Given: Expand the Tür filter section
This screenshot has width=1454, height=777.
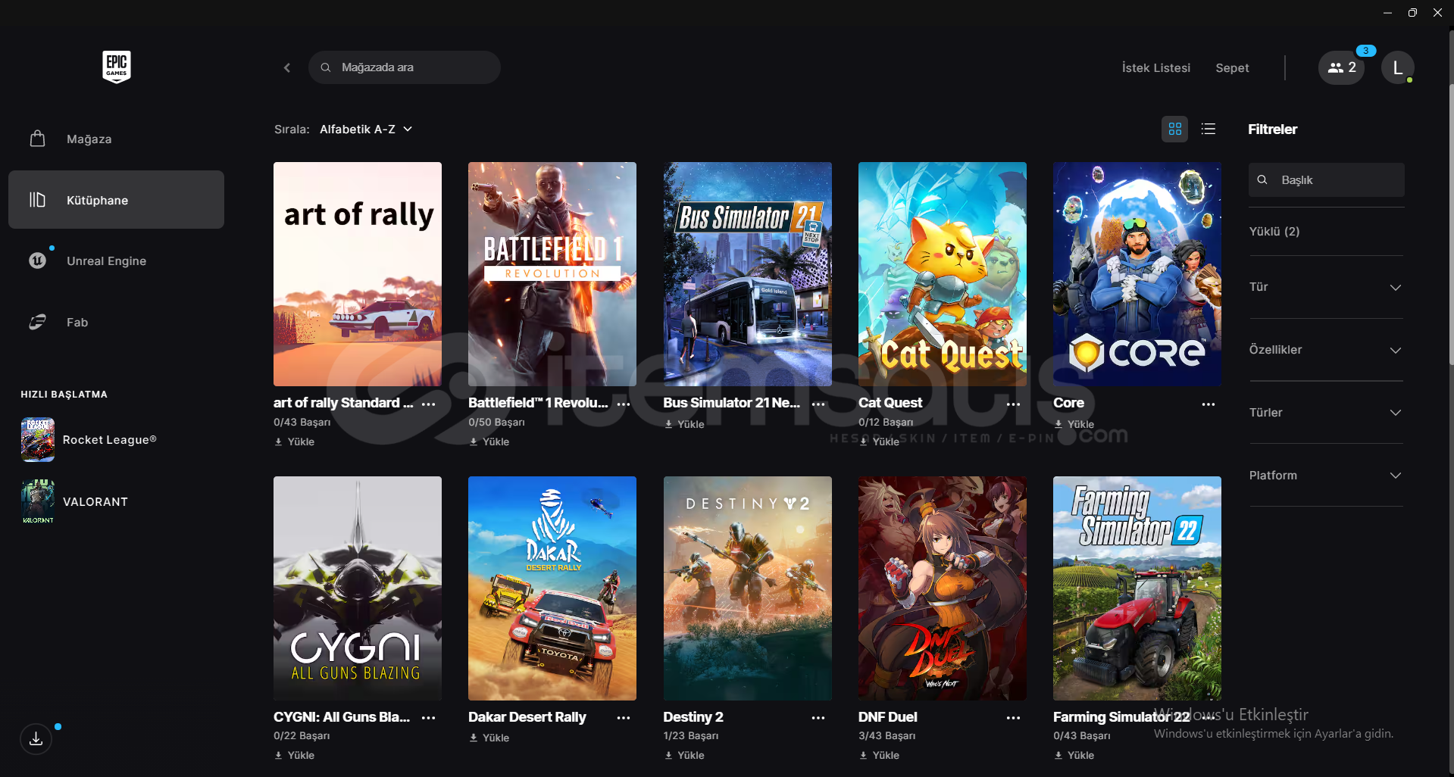Looking at the screenshot, I should click(x=1326, y=287).
